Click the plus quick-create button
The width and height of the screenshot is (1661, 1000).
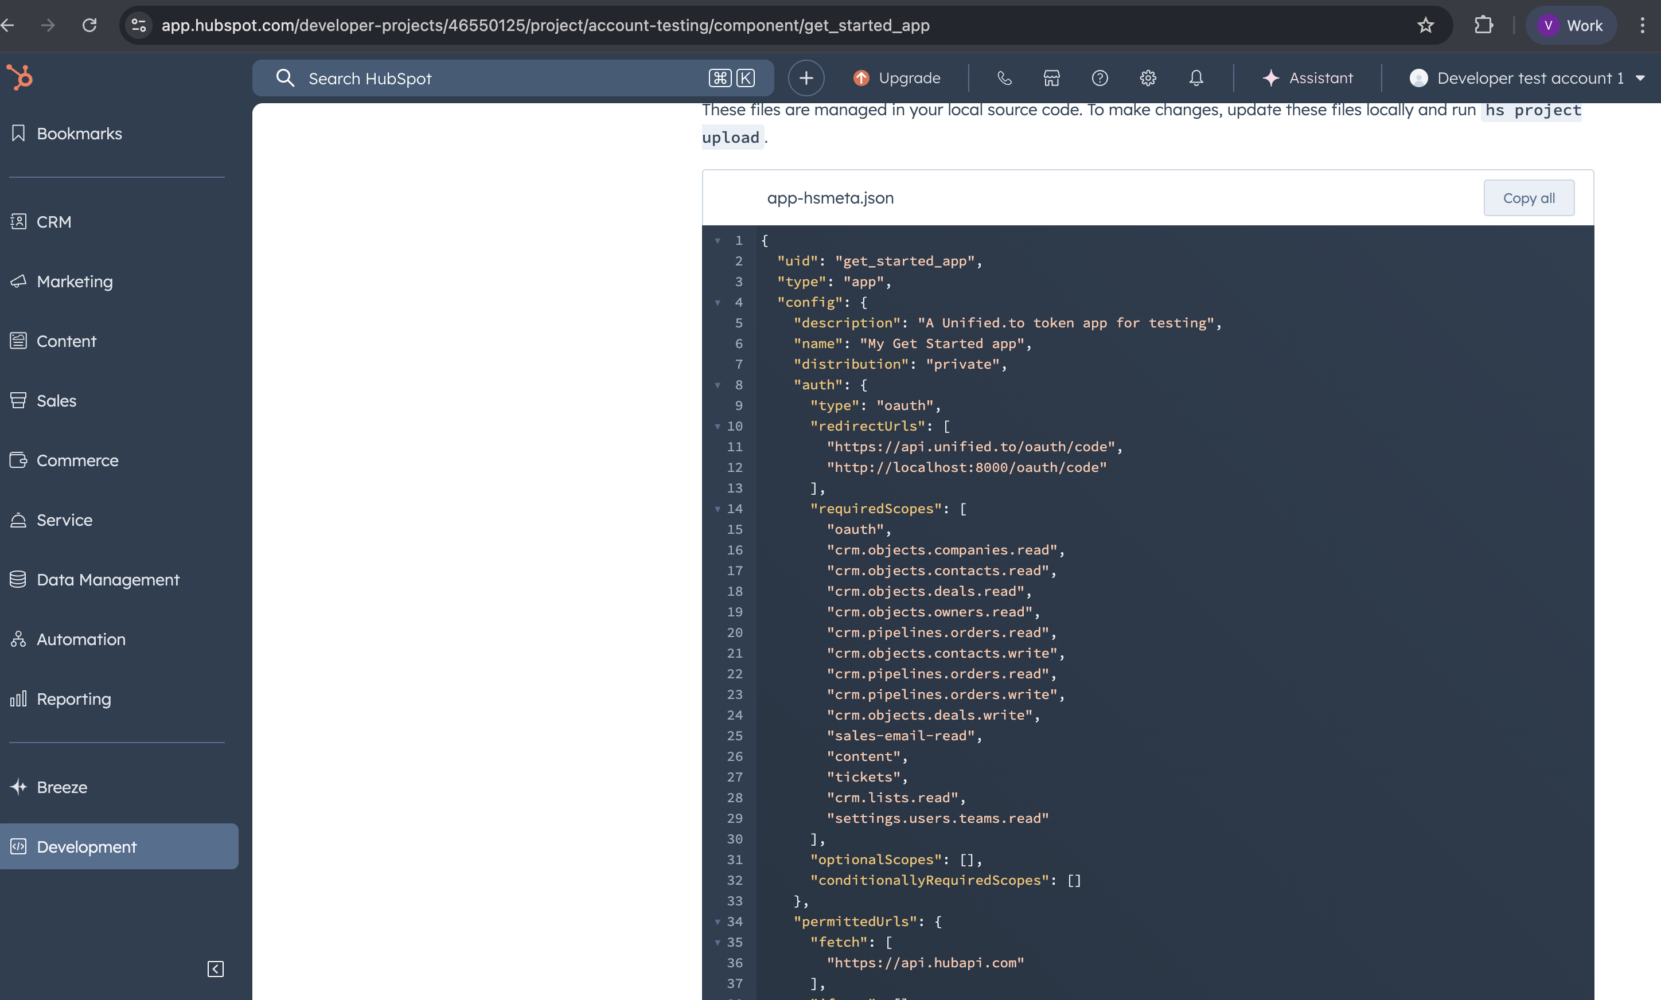(806, 78)
